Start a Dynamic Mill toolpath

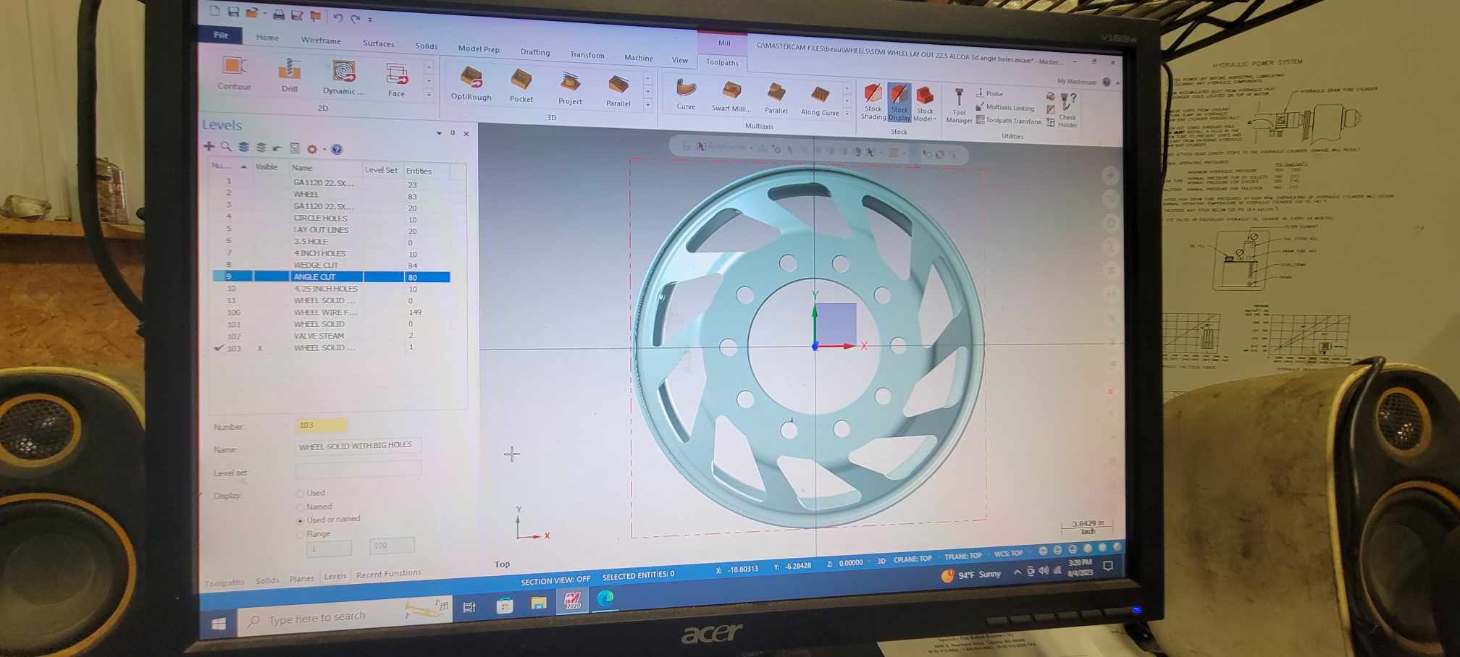coord(343,78)
